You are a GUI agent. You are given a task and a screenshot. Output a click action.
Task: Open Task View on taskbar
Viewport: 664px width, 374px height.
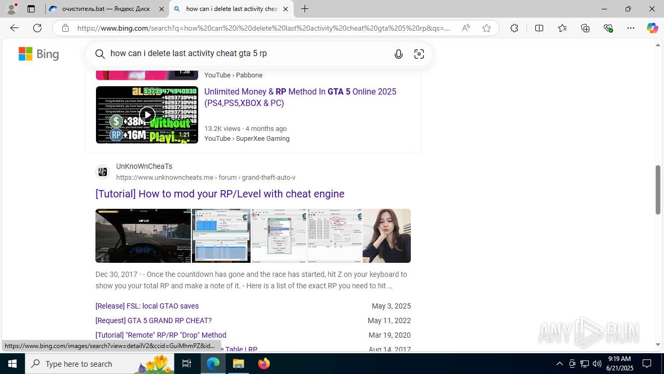(x=187, y=364)
